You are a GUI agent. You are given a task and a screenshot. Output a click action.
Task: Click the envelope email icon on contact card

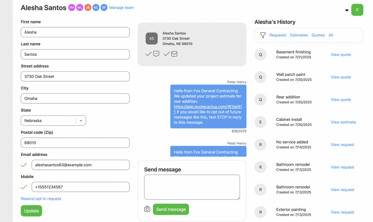coord(174,54)
